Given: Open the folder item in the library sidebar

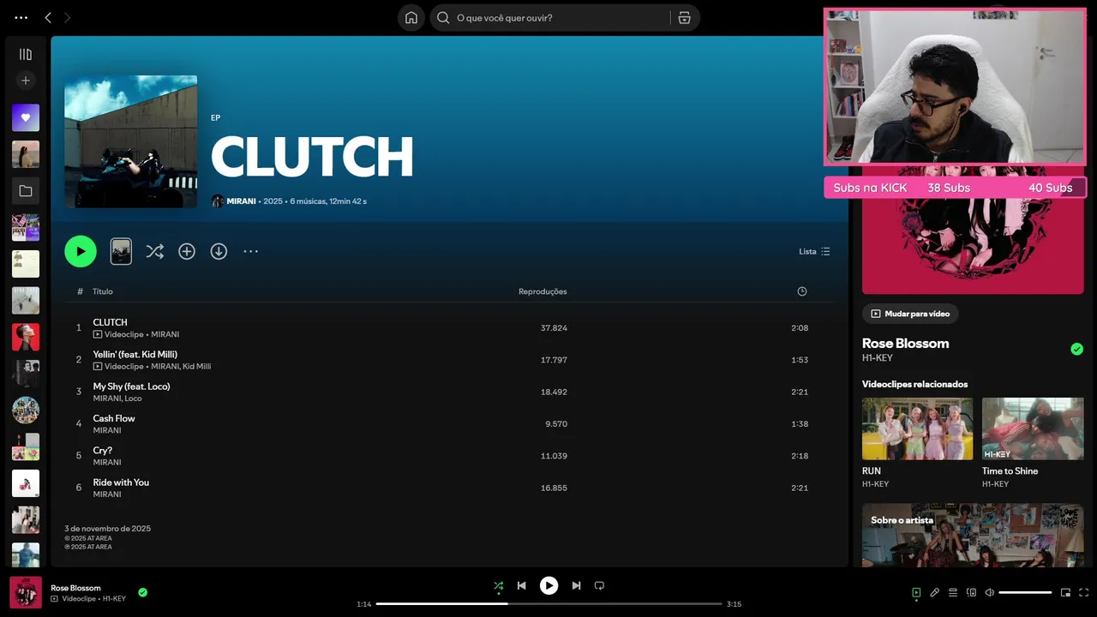Looking at the screenshot, I should pyautogui.click(x=26, y=191).
